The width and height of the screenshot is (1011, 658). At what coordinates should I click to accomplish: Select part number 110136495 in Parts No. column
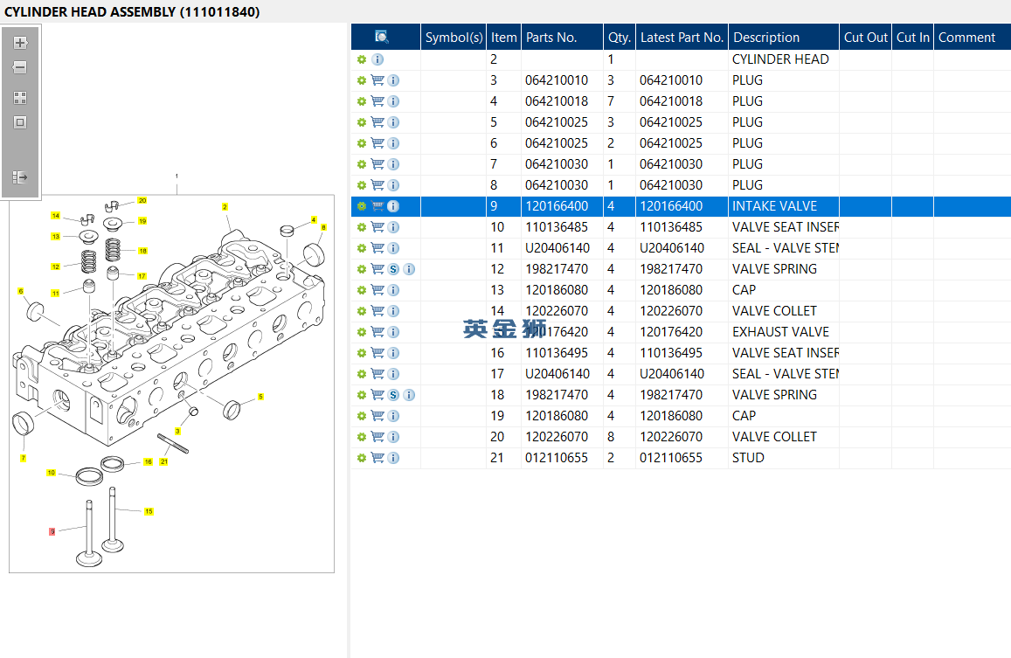point(557,353)
